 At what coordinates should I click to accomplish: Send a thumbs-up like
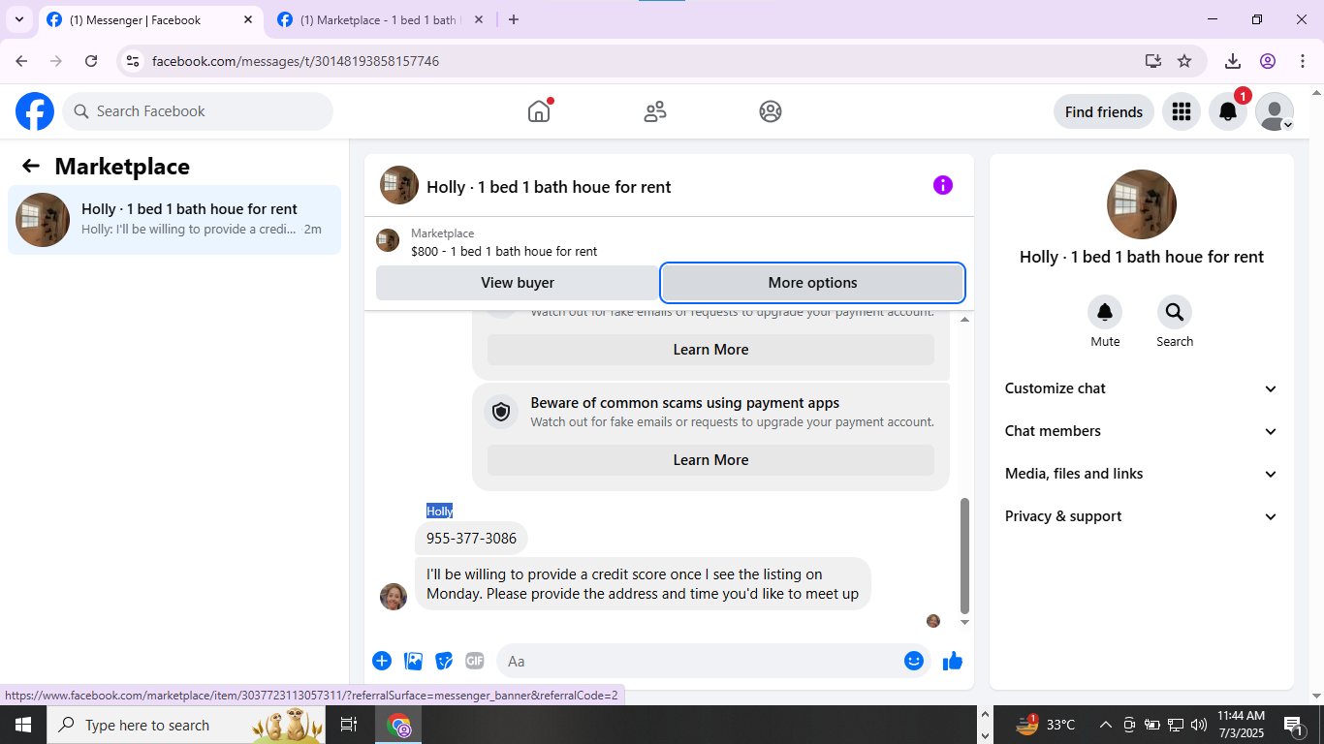953,661
